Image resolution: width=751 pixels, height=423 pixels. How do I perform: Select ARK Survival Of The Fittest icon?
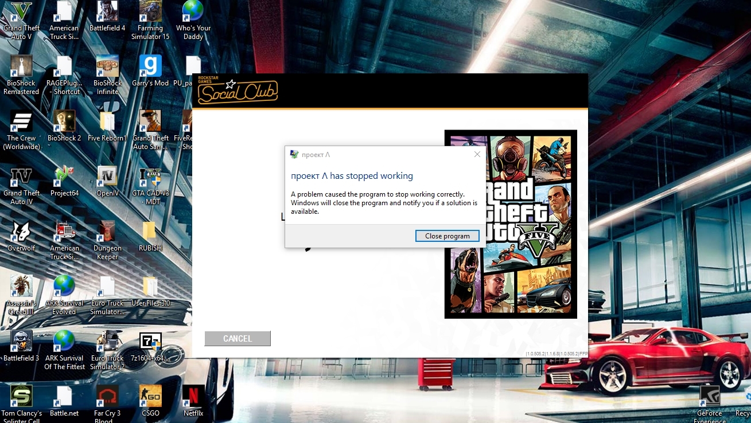[x=64, y=350]
